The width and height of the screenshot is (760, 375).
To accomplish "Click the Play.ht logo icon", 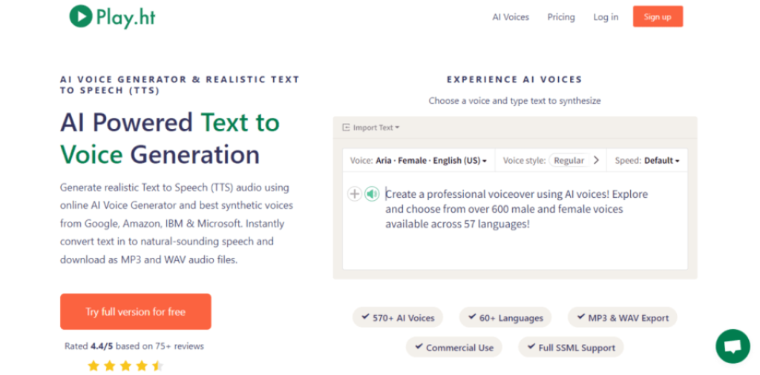I will [81, 16].
